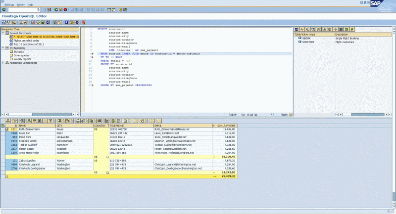Image resolution: width=396 pixels, height=214 pixels.
Task: Click the red-white globe icon in the editor toolbar
Action: coord(84,22)
